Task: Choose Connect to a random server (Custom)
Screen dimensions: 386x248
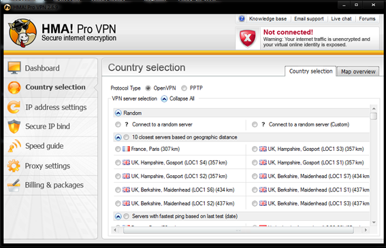Action: [x=255, y=124]
